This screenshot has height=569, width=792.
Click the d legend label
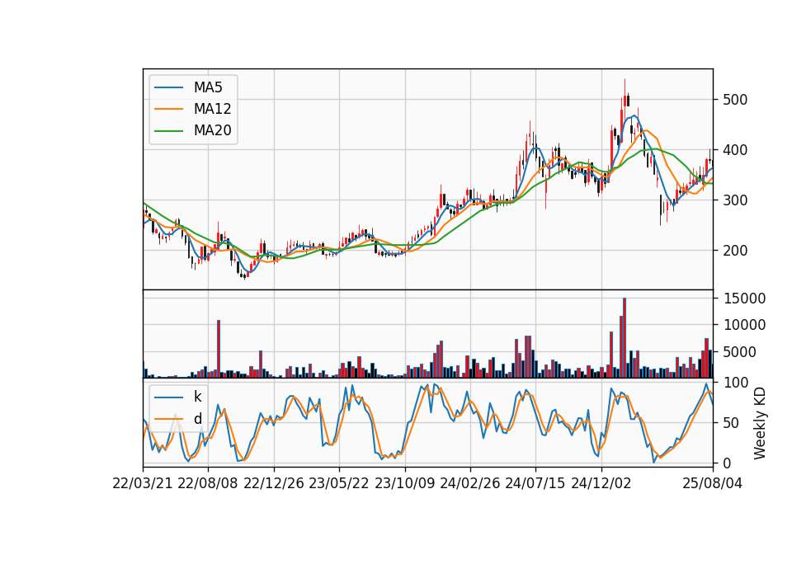pyautogui.click(x=197, y=419)
